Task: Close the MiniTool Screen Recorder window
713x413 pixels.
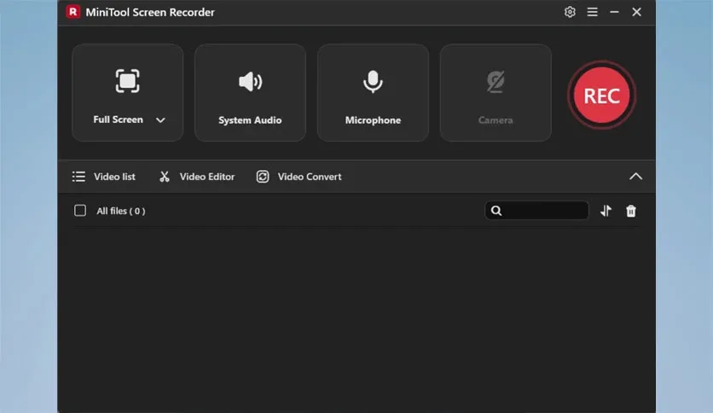Action: click(636, 12)
